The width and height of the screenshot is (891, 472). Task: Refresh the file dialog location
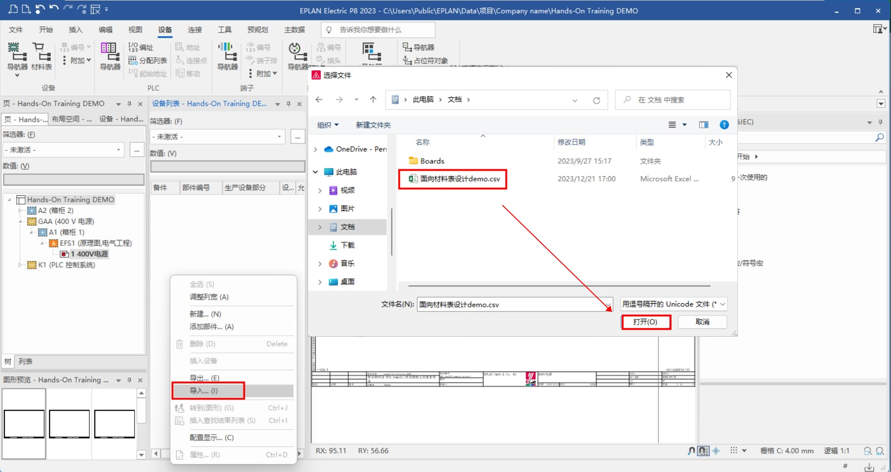596,100
